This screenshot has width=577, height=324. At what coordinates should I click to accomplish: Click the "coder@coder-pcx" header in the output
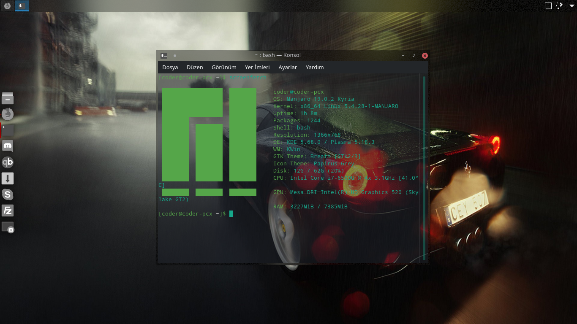[299, 92]
